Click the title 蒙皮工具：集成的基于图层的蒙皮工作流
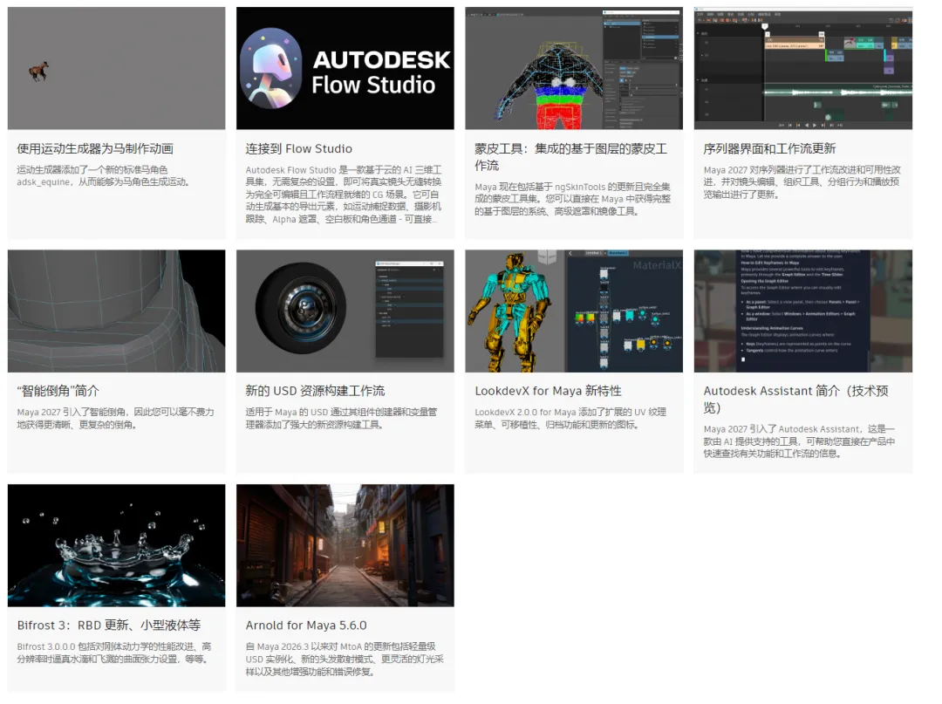 tap(570, 157)
